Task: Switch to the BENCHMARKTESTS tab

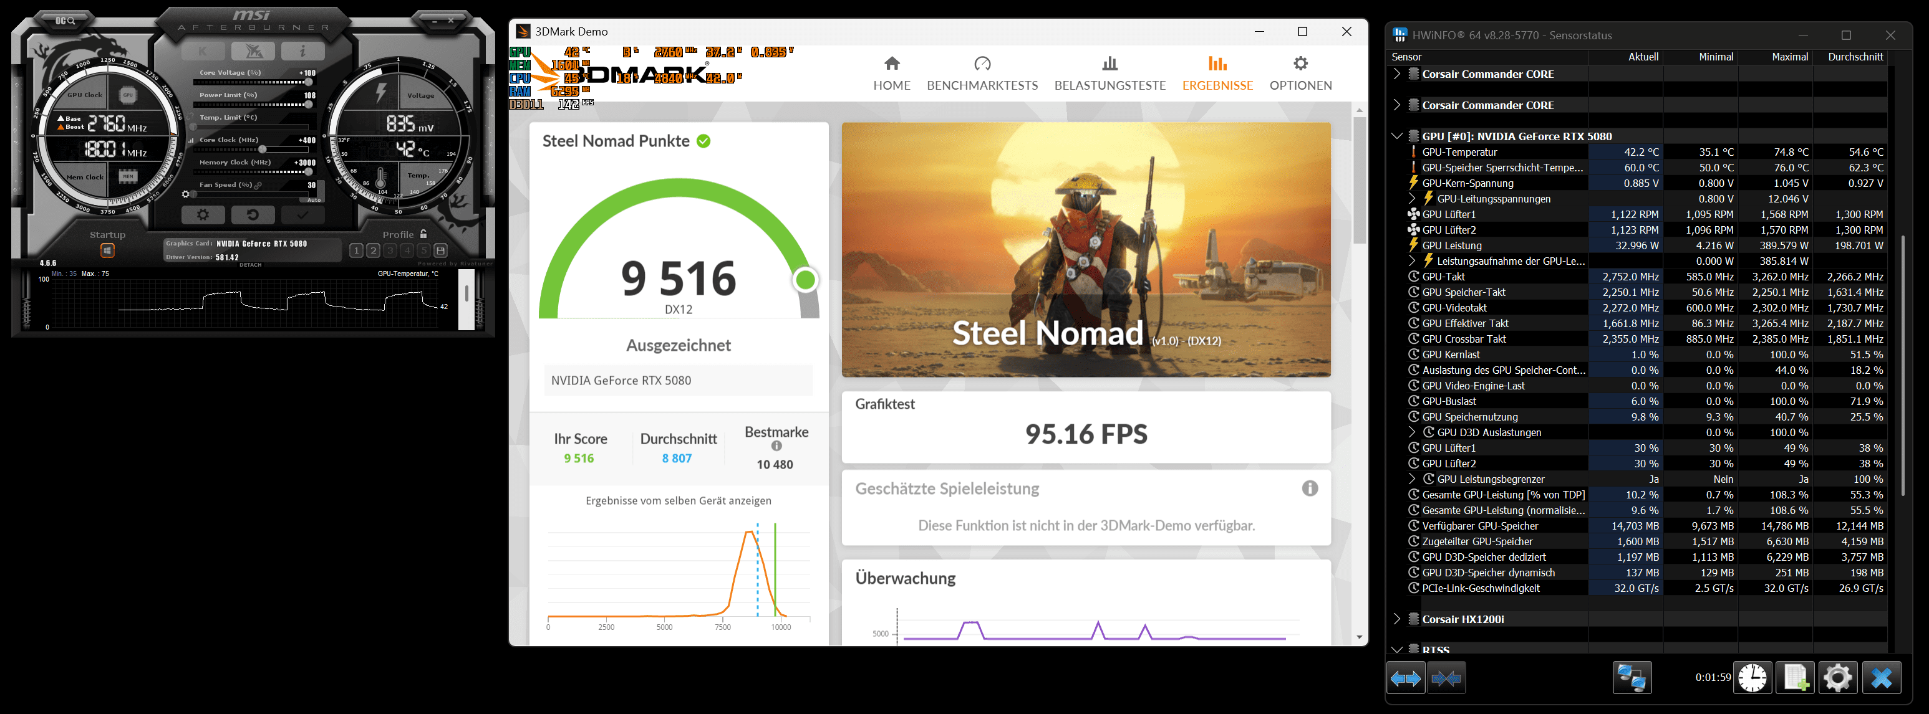Action: point(982,74)
